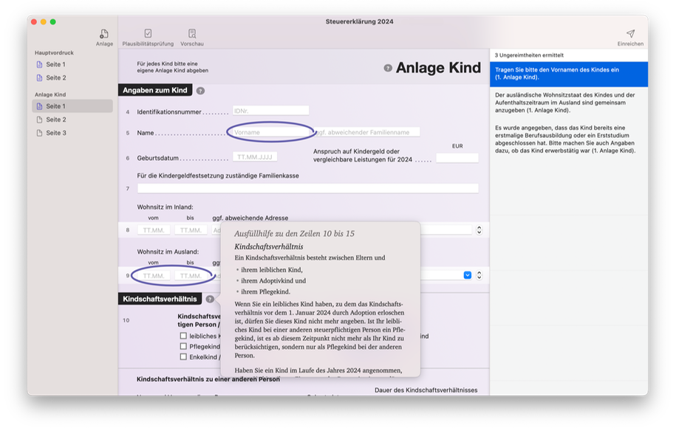Enable the Enkelkind checkbox

click(183, 356)
